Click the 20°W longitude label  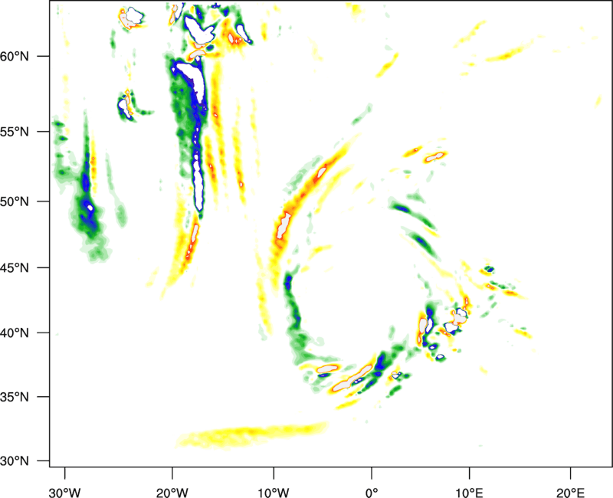(172, 493)
